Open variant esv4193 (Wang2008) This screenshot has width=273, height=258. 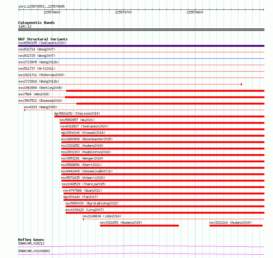tap(40, 107)
